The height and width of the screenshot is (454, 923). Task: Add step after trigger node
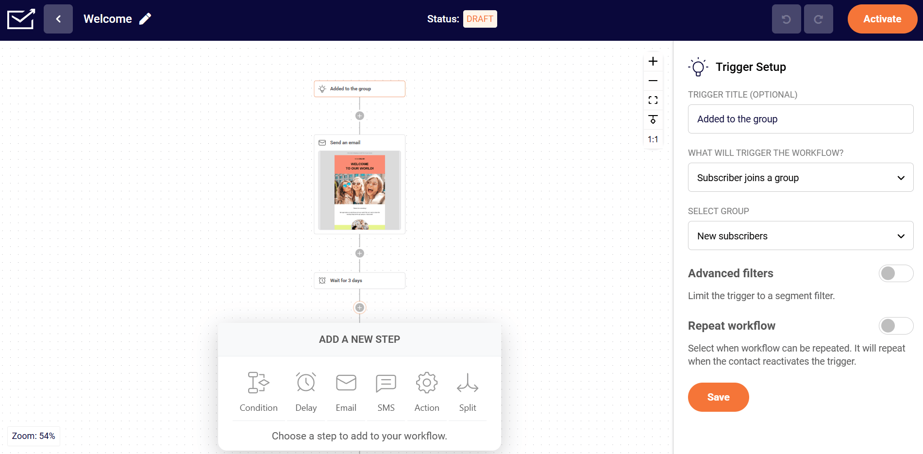[360, 116]
